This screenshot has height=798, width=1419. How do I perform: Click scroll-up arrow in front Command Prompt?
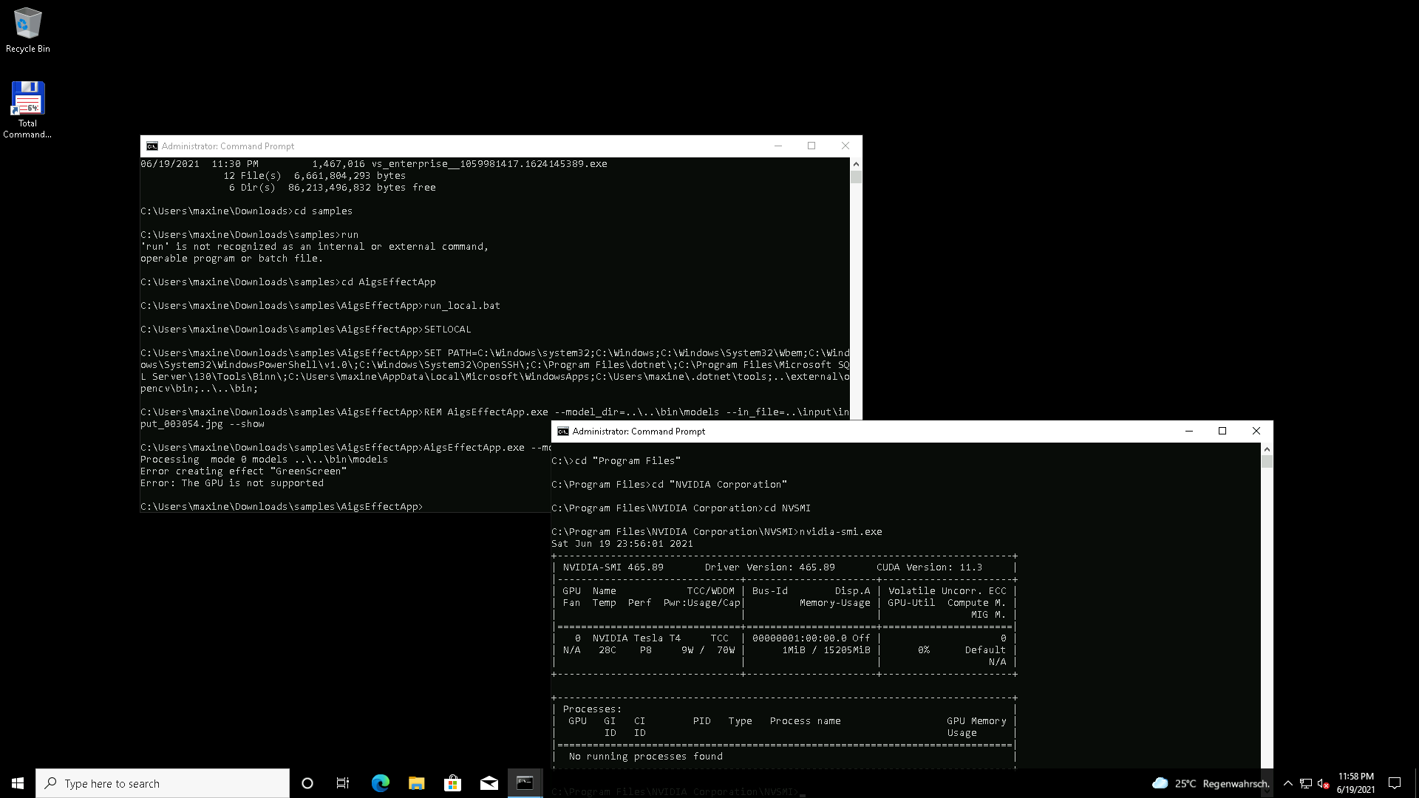point(1267,449)
